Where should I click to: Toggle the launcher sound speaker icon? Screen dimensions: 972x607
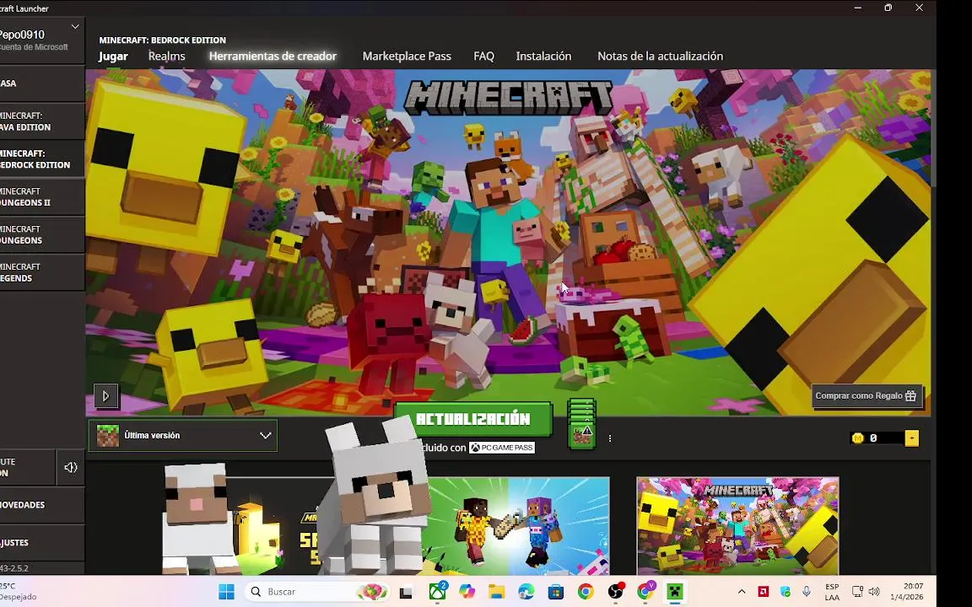click(71, 467)
